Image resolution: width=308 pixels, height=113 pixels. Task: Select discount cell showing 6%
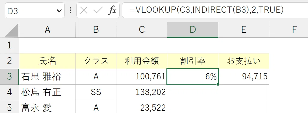[x=192, y=77]
